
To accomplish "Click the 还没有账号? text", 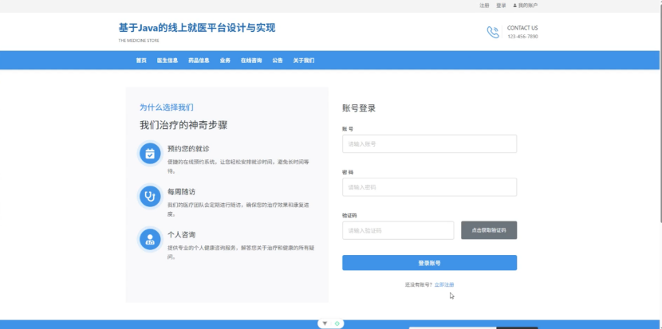I will click(419, 284).
